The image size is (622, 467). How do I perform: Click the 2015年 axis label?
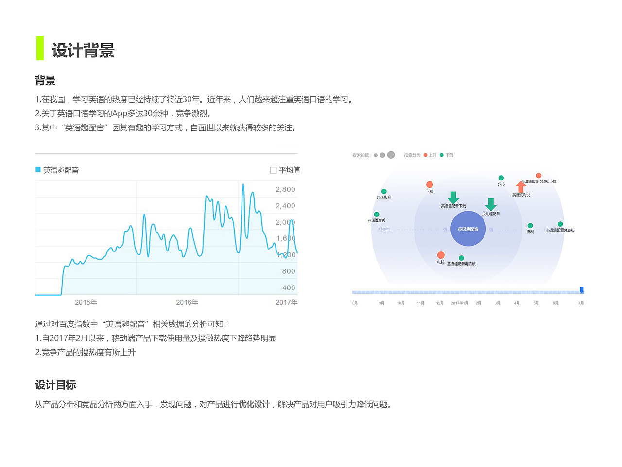click(86, 302)
